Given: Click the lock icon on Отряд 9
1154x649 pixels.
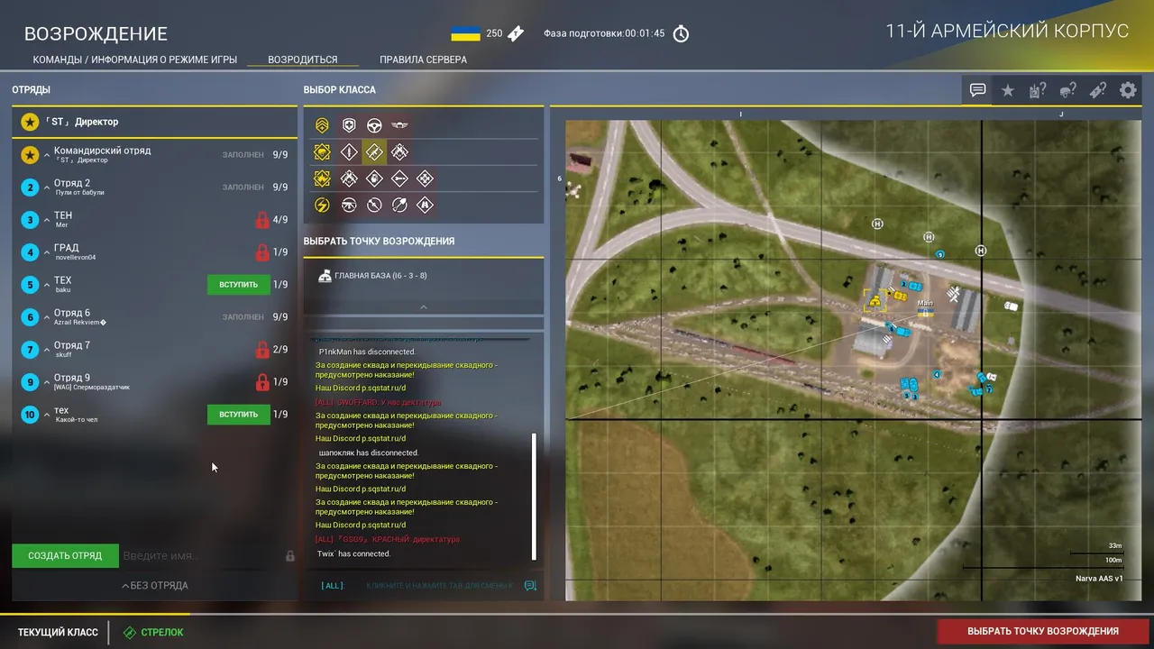Looking at the screenshot, I should click(262, 382).
